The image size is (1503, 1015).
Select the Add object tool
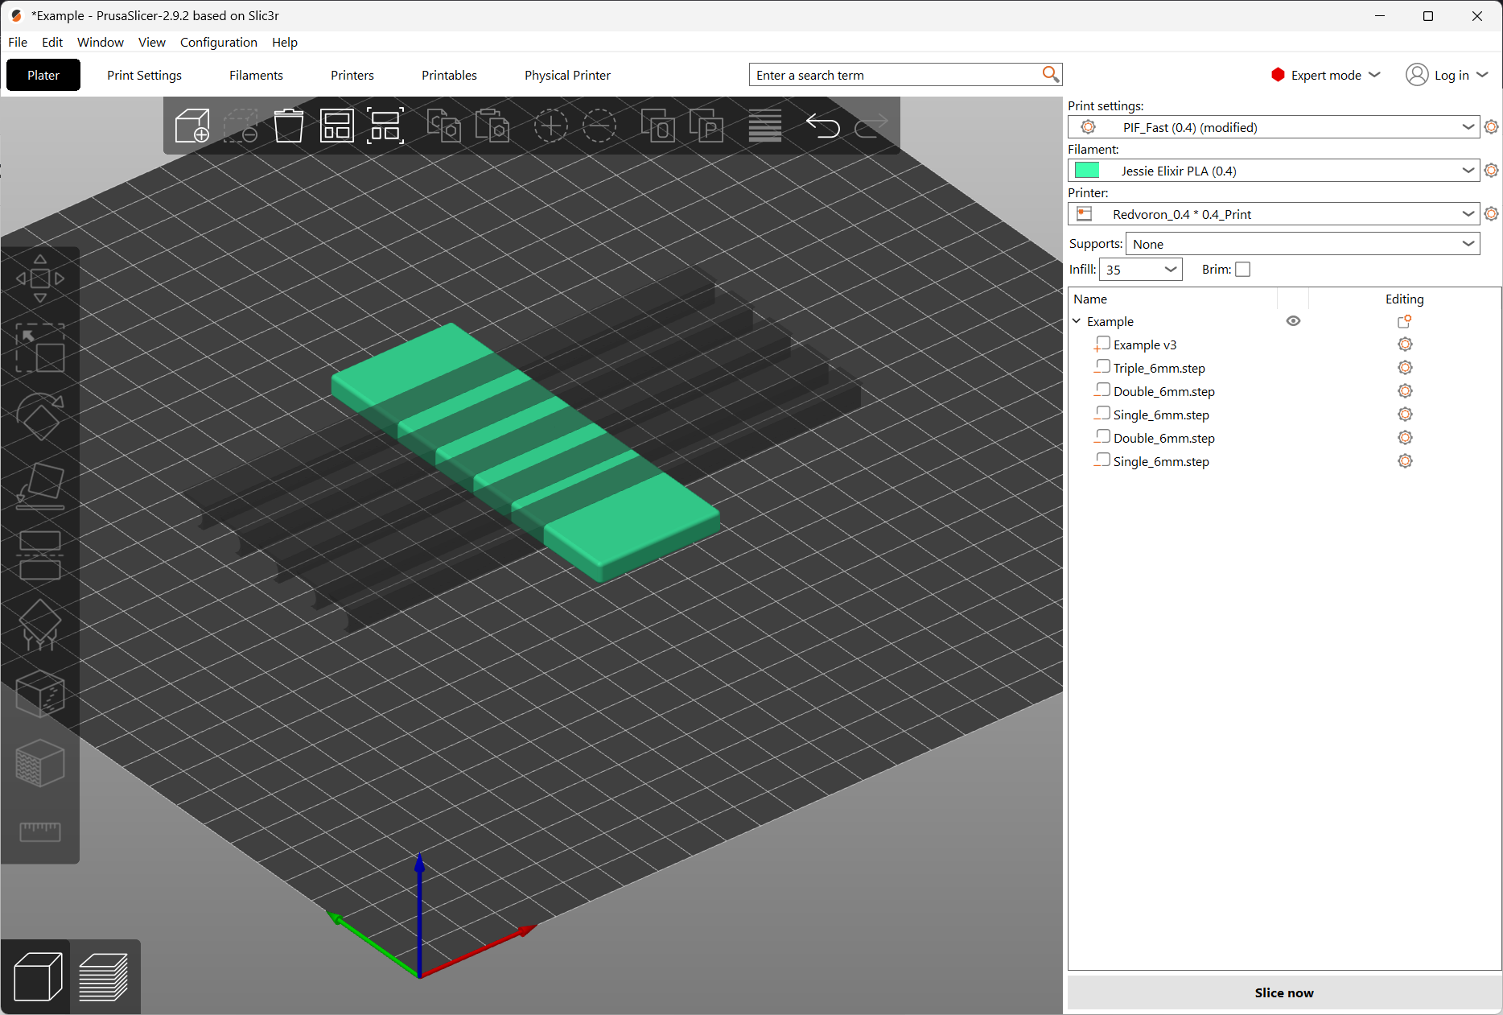[x=192, y=126]
